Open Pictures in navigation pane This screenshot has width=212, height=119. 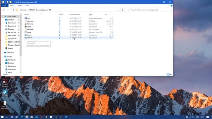[x=11, y=29]
